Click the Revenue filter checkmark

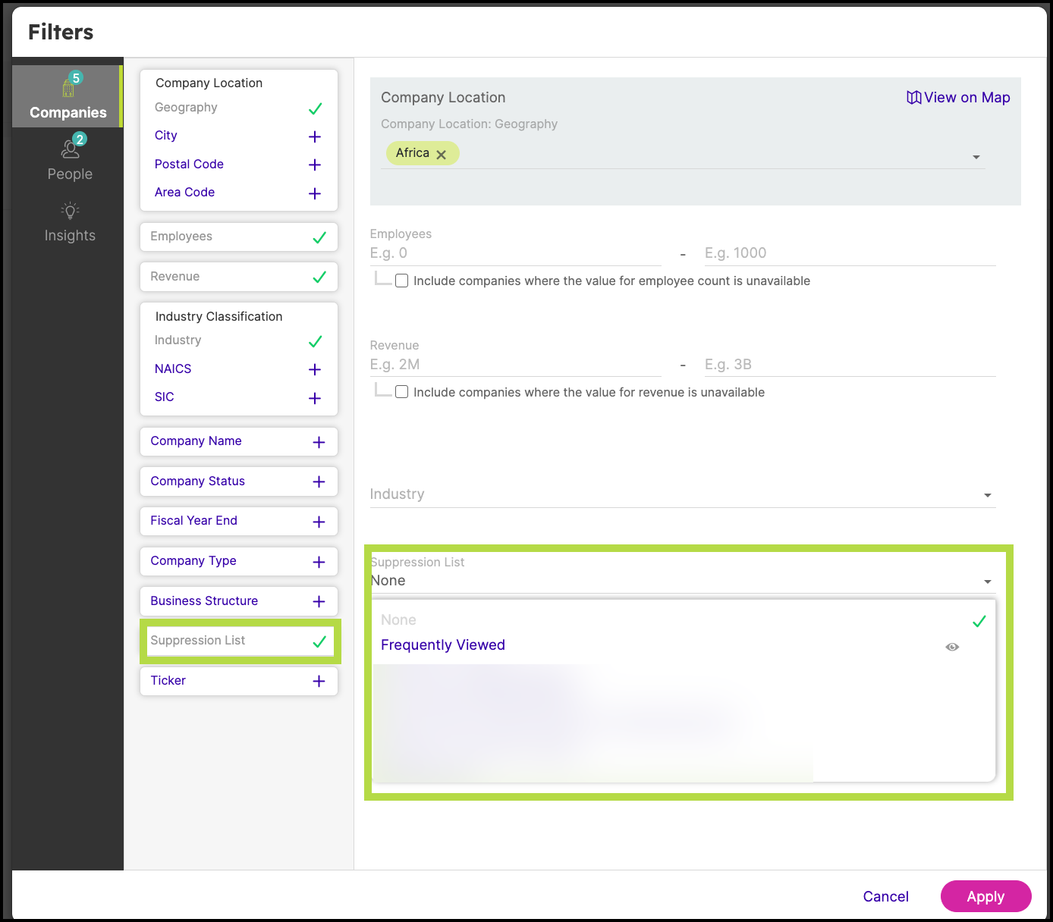pos(319,277)
